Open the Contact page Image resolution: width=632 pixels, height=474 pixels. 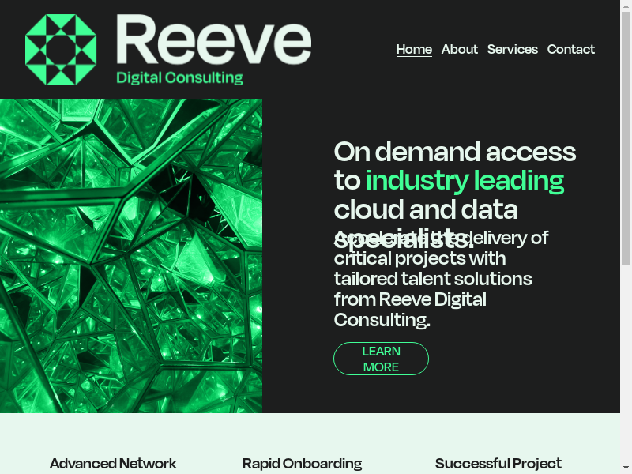(570, 49)
